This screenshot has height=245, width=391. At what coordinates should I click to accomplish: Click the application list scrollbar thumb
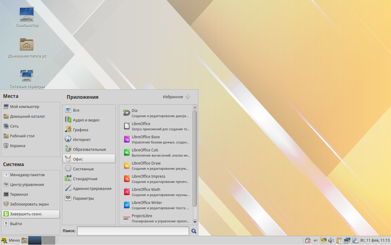pyautogui.click(x=195, y=158)
